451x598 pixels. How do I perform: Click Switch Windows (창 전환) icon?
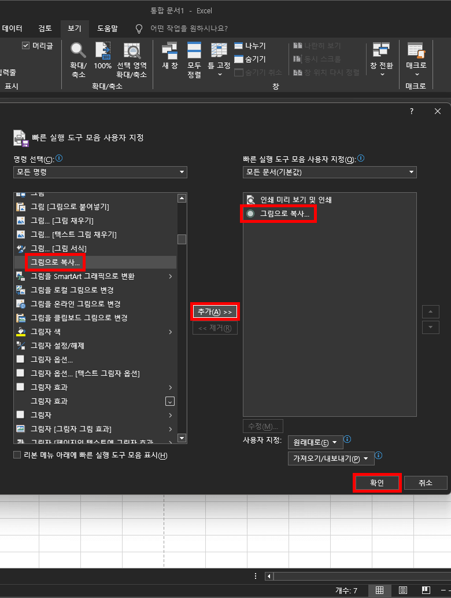point(381,50)
